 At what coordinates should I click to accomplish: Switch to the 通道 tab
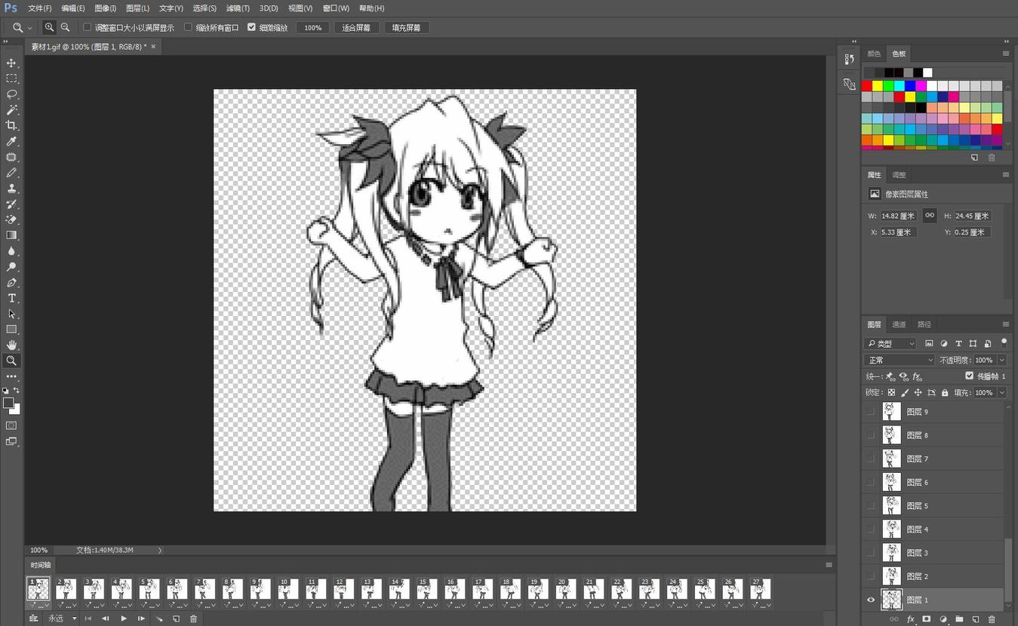[x=899, y=324]
